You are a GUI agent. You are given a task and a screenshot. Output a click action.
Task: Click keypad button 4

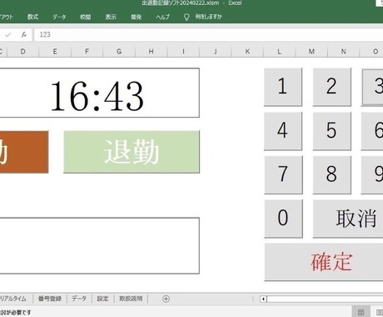click(x=283, y=131)
